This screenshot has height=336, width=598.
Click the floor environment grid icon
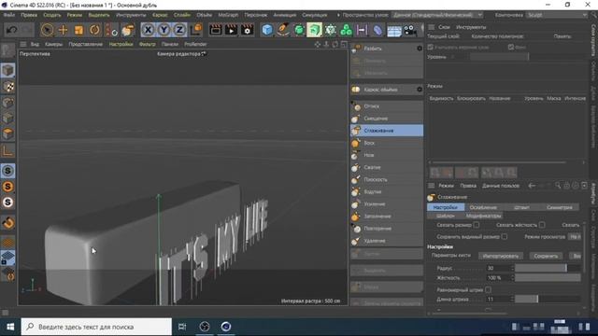(x=393, y=31)
